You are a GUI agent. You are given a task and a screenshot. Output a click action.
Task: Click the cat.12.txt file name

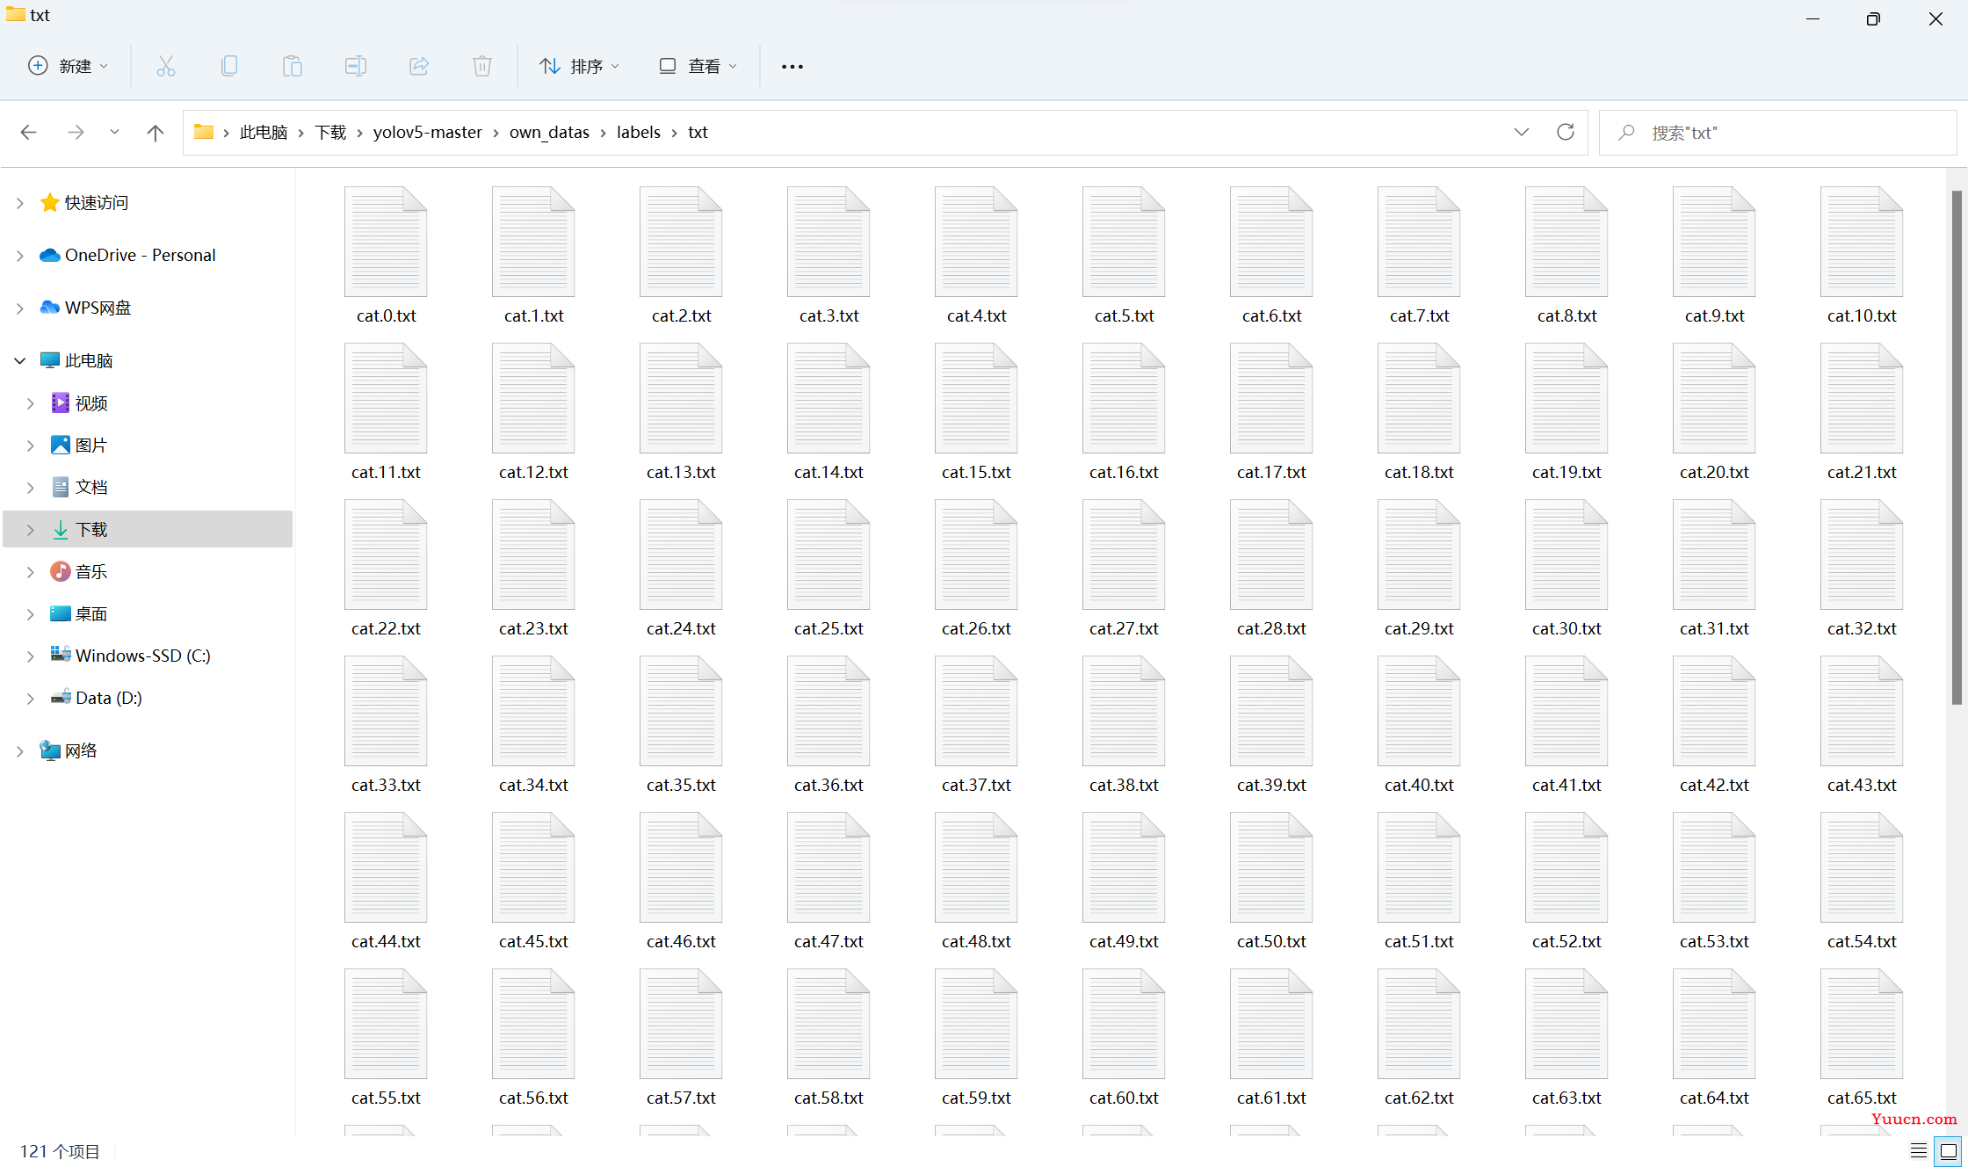pos(533,473)
